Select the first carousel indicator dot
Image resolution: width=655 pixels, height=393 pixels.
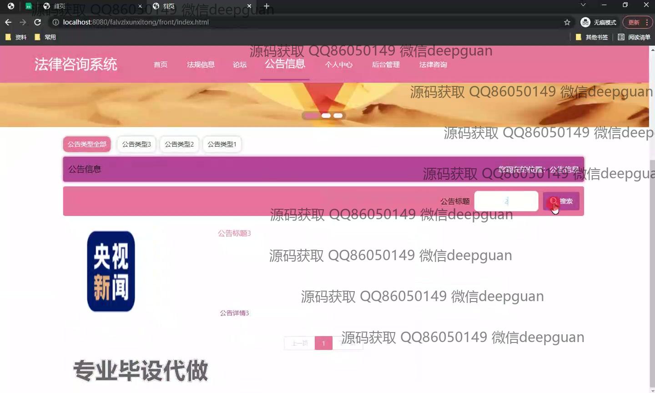pyautogui.click(x=312, y=116)
